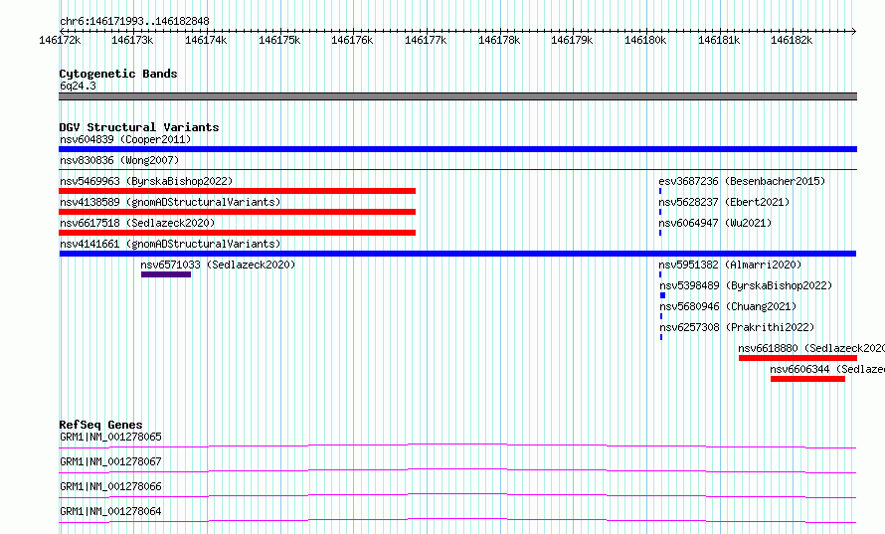
Task: Click the nsv6618880 red variant bar
Action: (798, 358)
